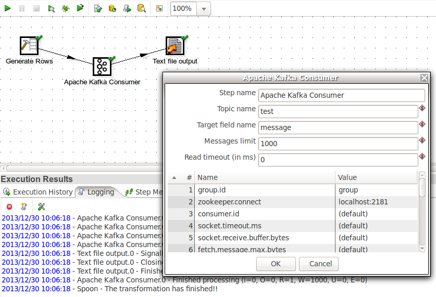
Task: Clear the log using the logging toolbar icon
Action: [x=24, y=206]
